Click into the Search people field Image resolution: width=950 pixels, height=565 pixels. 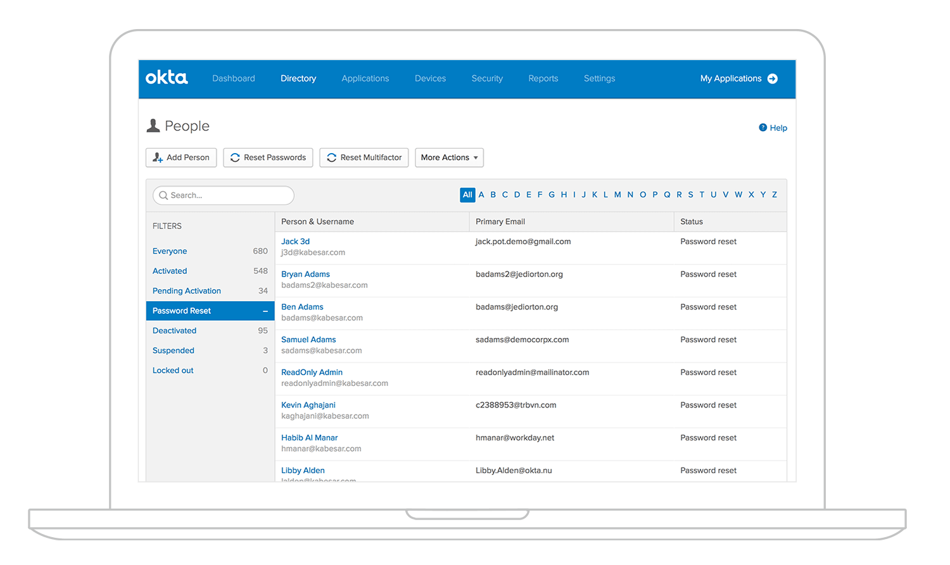[x=228, y=196]
